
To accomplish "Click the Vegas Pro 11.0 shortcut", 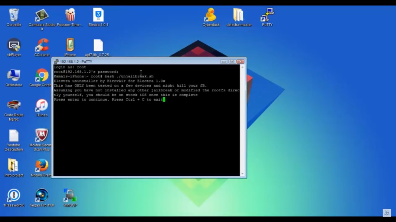I will coord(42,196).
